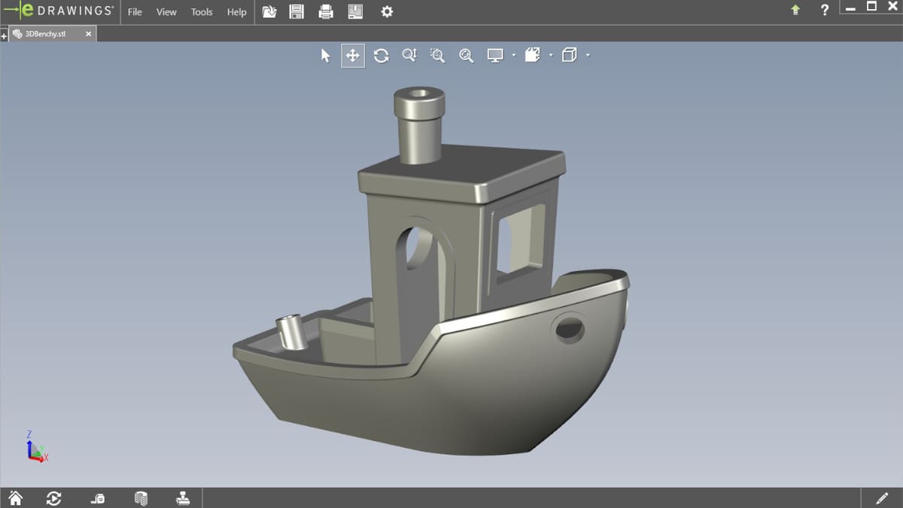Activate Zoom to Area tool
This screenshot has height=508, width=903.
pyautogui.click(x=437, y=56)
